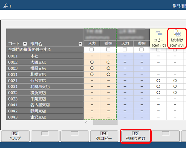Click 北関東支店 入力 circle for third user
Image resolution: width=187 pixels, height=148 pixels.
158,87
